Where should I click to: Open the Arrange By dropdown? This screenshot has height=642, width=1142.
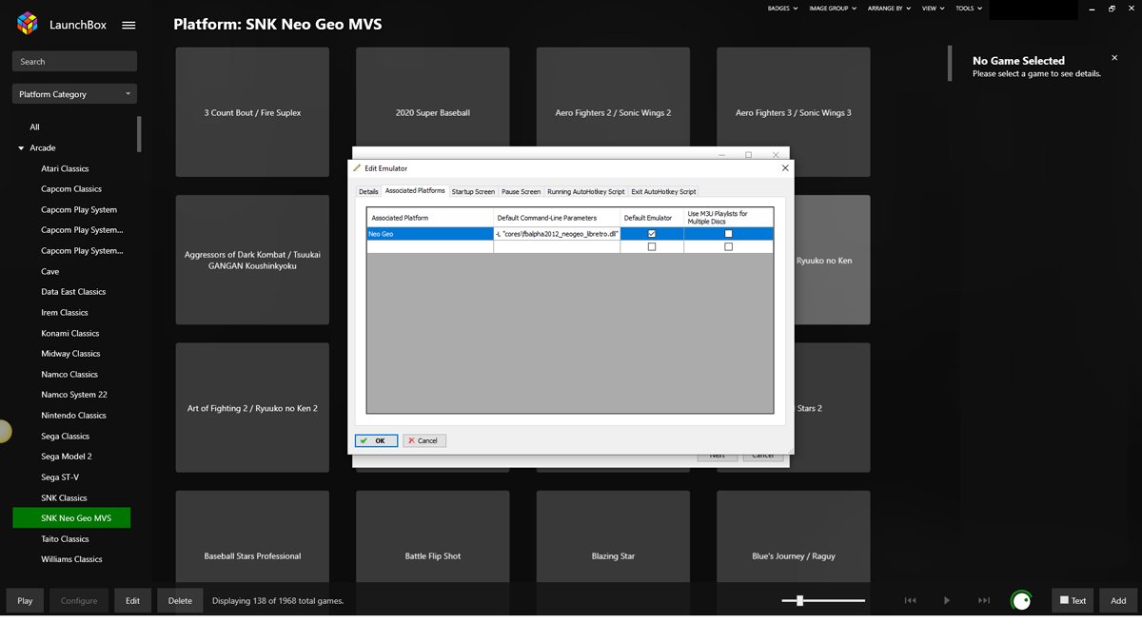click(889, 9)
